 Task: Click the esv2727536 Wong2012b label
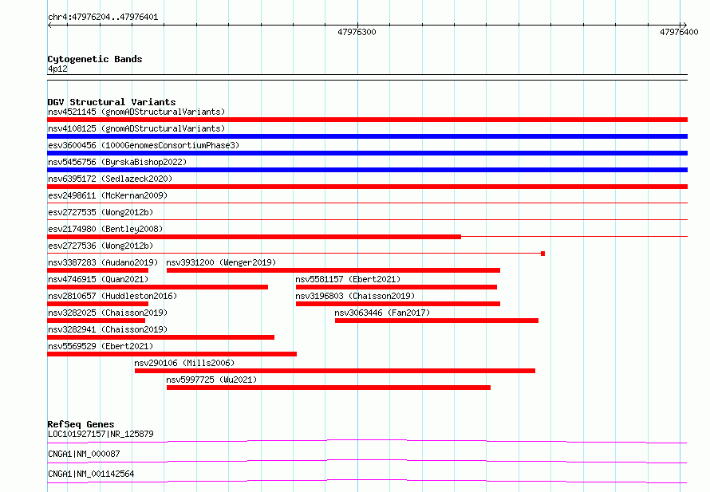pos(101,246)
